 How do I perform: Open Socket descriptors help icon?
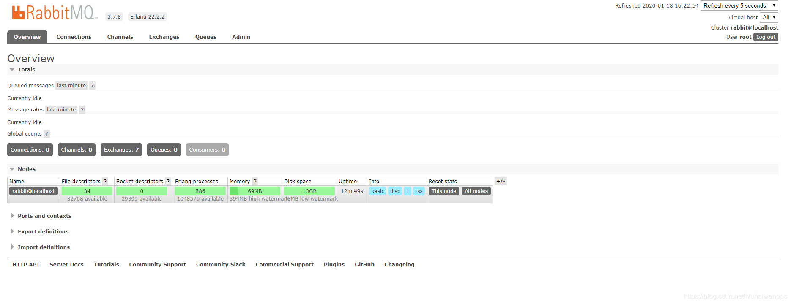(168, 181)
